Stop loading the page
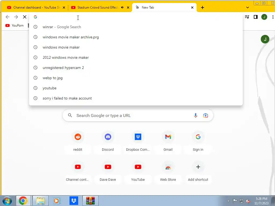This screenshot has height=206, width=275. pos(24,17)
